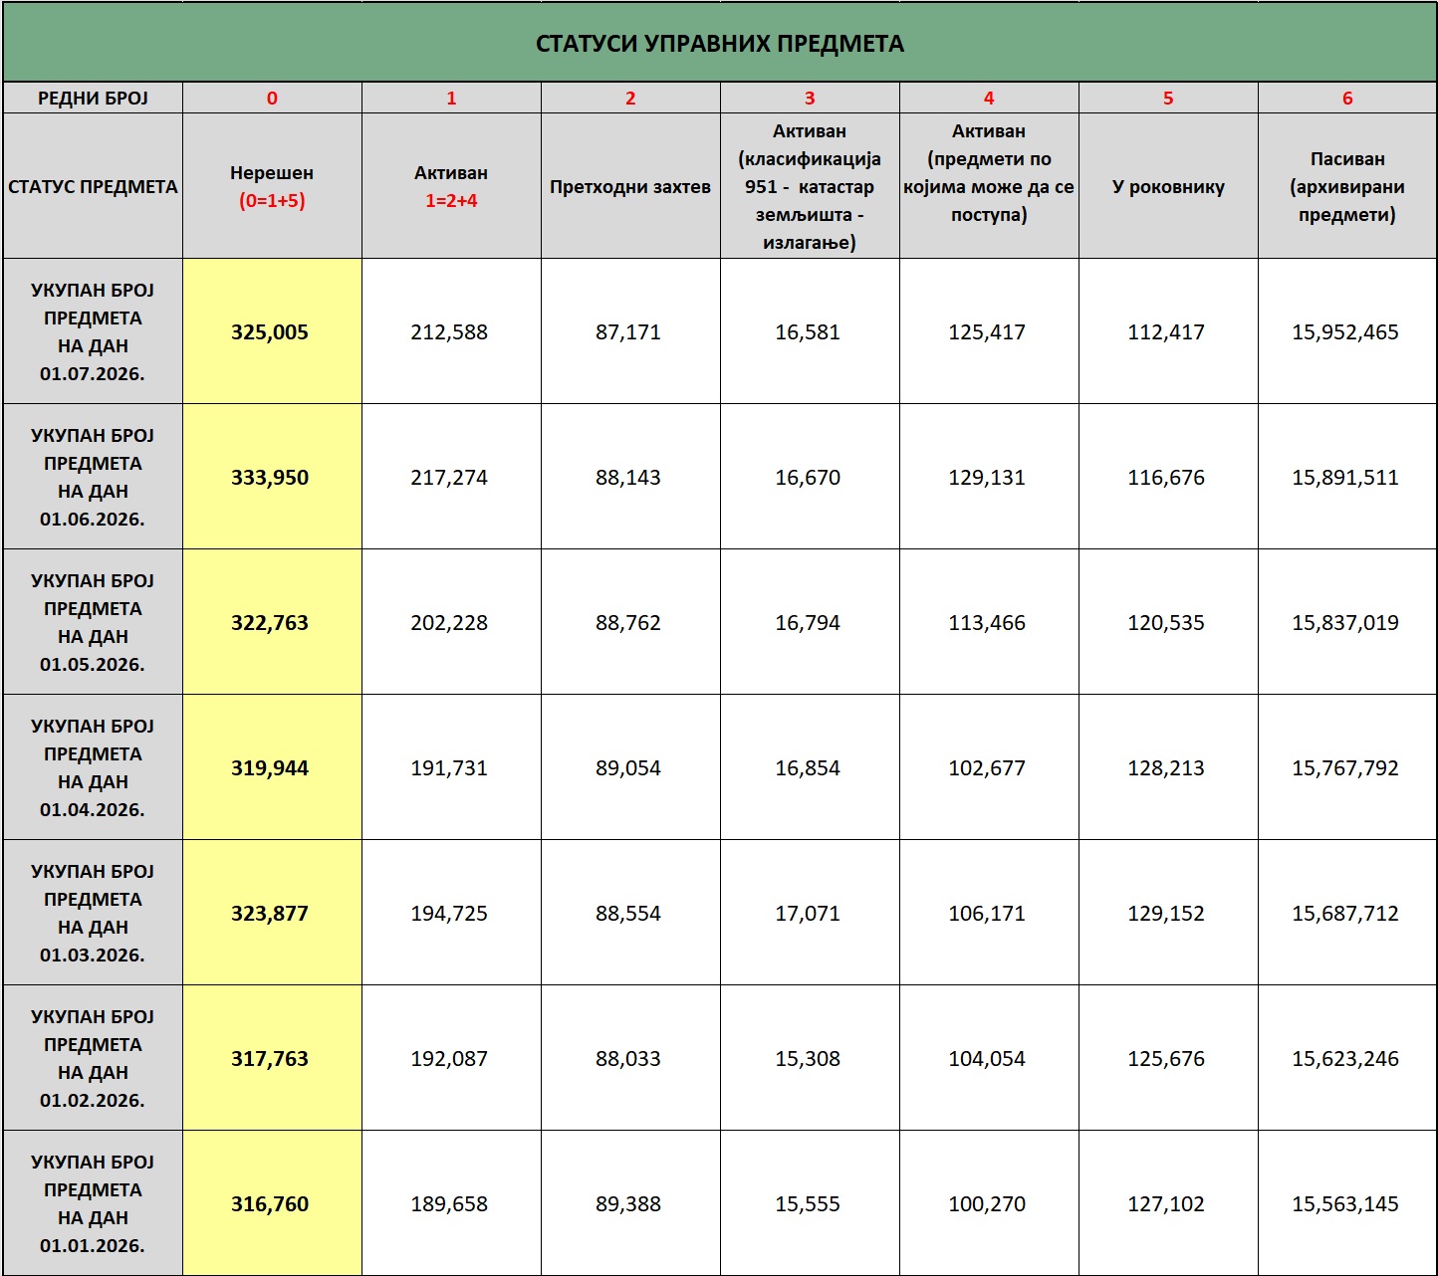Select the value 212,588
The image size is (1438, 1276).
click(449, 332)
